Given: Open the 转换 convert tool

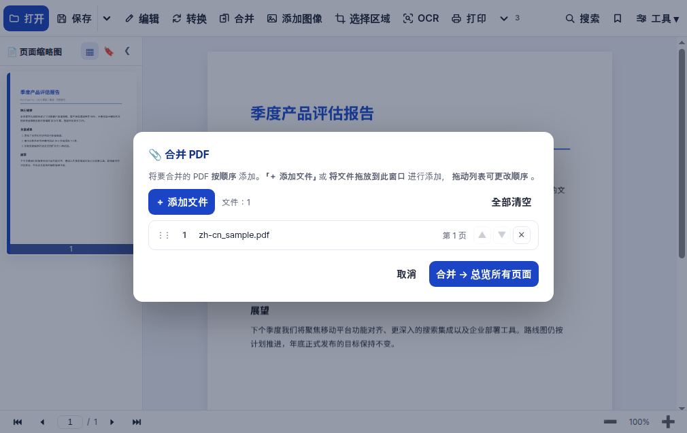Looking at the screenshot, I should [x=189, y=18].
